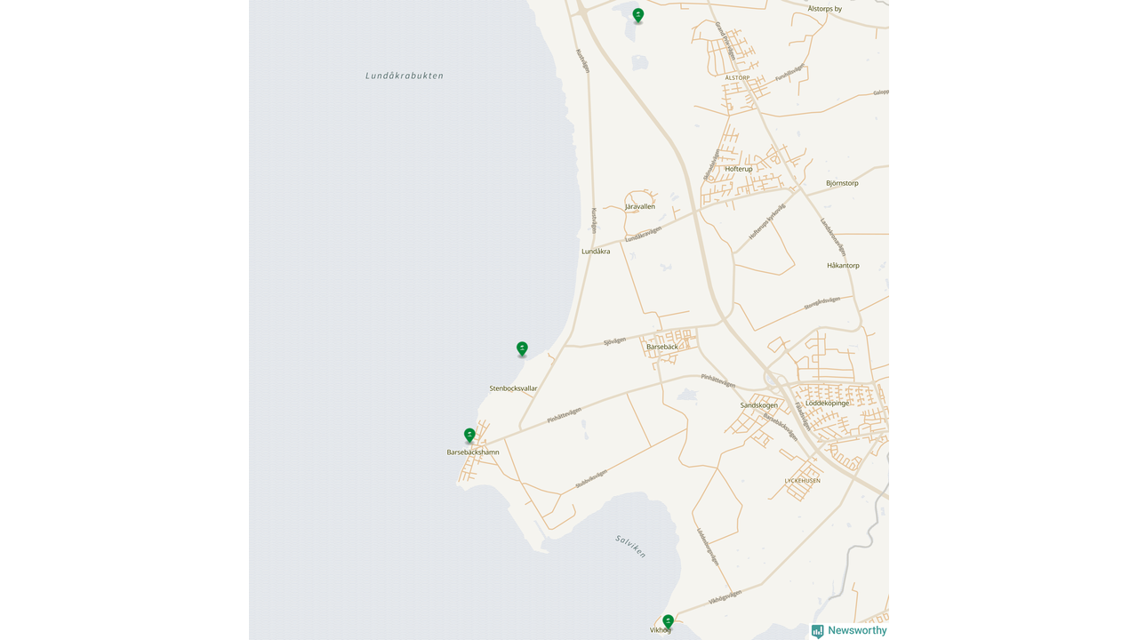Click the Lundåkrabukten bay label
Screen dimensions: 1138x640
pyautogui.click(x=405, y=76)
